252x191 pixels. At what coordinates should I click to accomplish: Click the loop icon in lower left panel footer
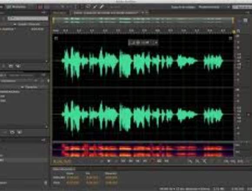click(12, 132)
